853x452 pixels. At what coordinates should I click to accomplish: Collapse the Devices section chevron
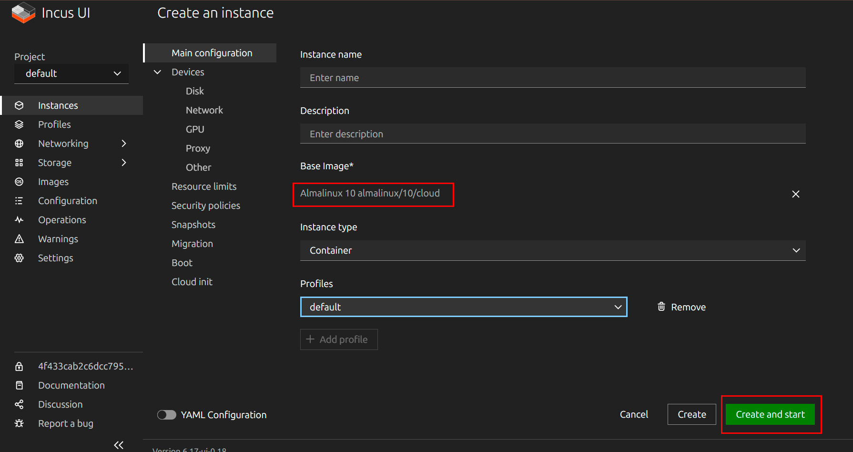click(x=157, y=72)
